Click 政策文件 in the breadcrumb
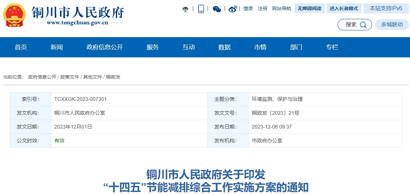 click(70, 77)
